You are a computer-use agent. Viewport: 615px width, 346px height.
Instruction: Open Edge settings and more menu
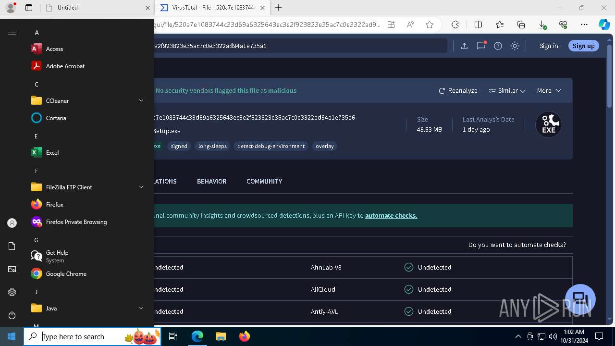click(x=584, y=25)
